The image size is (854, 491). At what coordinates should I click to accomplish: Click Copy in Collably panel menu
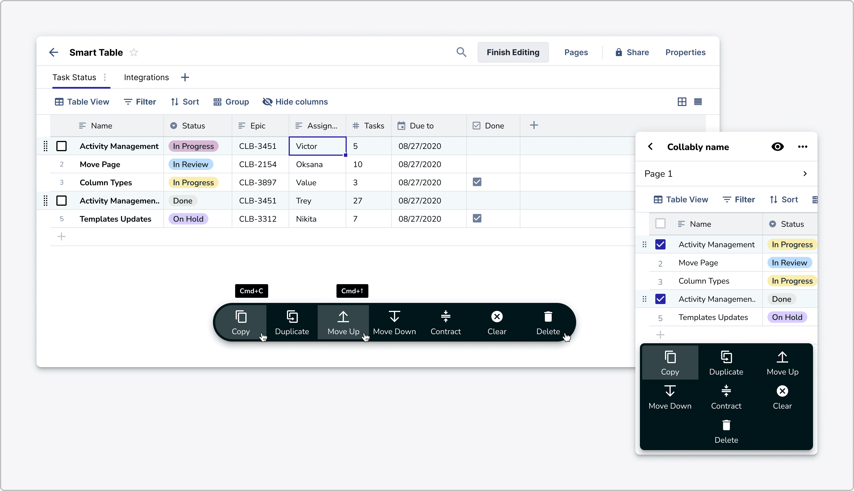point(670,363)
